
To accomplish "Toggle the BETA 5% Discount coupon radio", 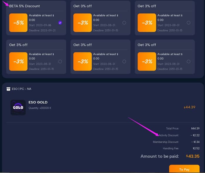I will pyautogui.click(x=60, y=23).
